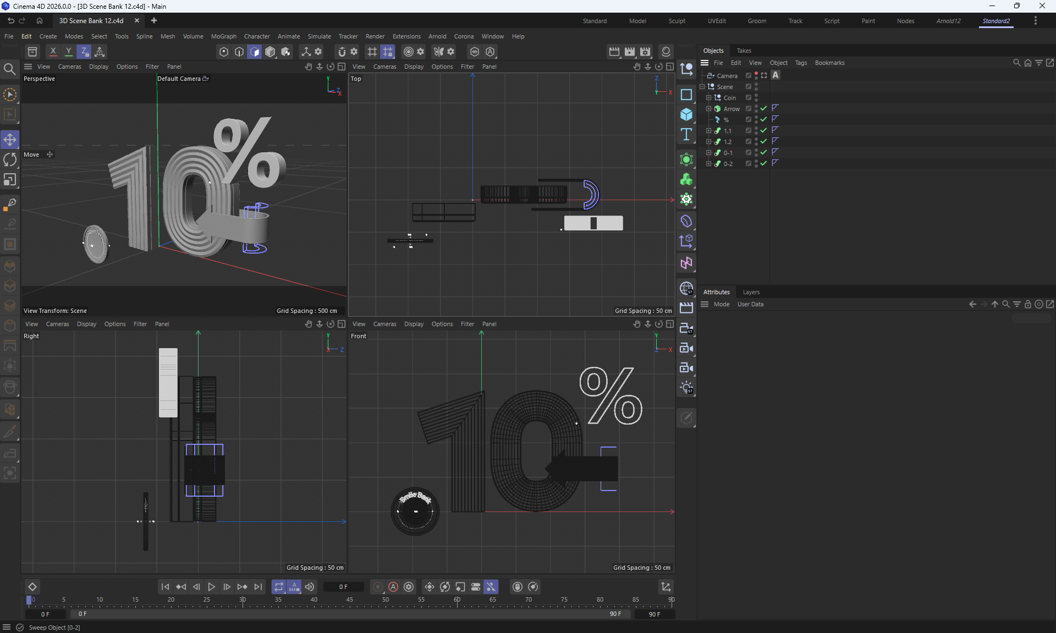Image resolution: width=1056 pixels, height=633 pixels.
Task: Enable Y axis lock icon
Action: [68, 52]
